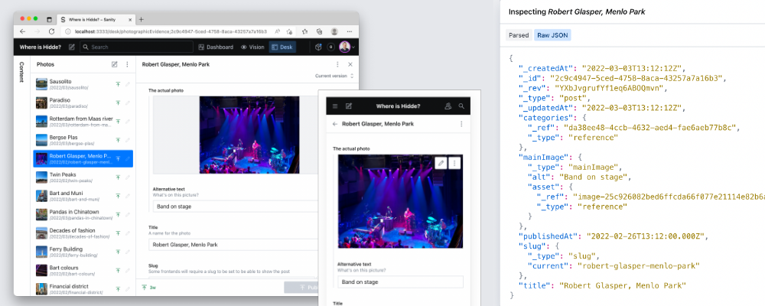The height and width of the screenshot is (306, 765).
Task: Go back with the mobile view arrow
Action: [x=335, y=124]
